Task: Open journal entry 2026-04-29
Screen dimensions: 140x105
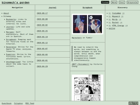Action: [42, 66]
